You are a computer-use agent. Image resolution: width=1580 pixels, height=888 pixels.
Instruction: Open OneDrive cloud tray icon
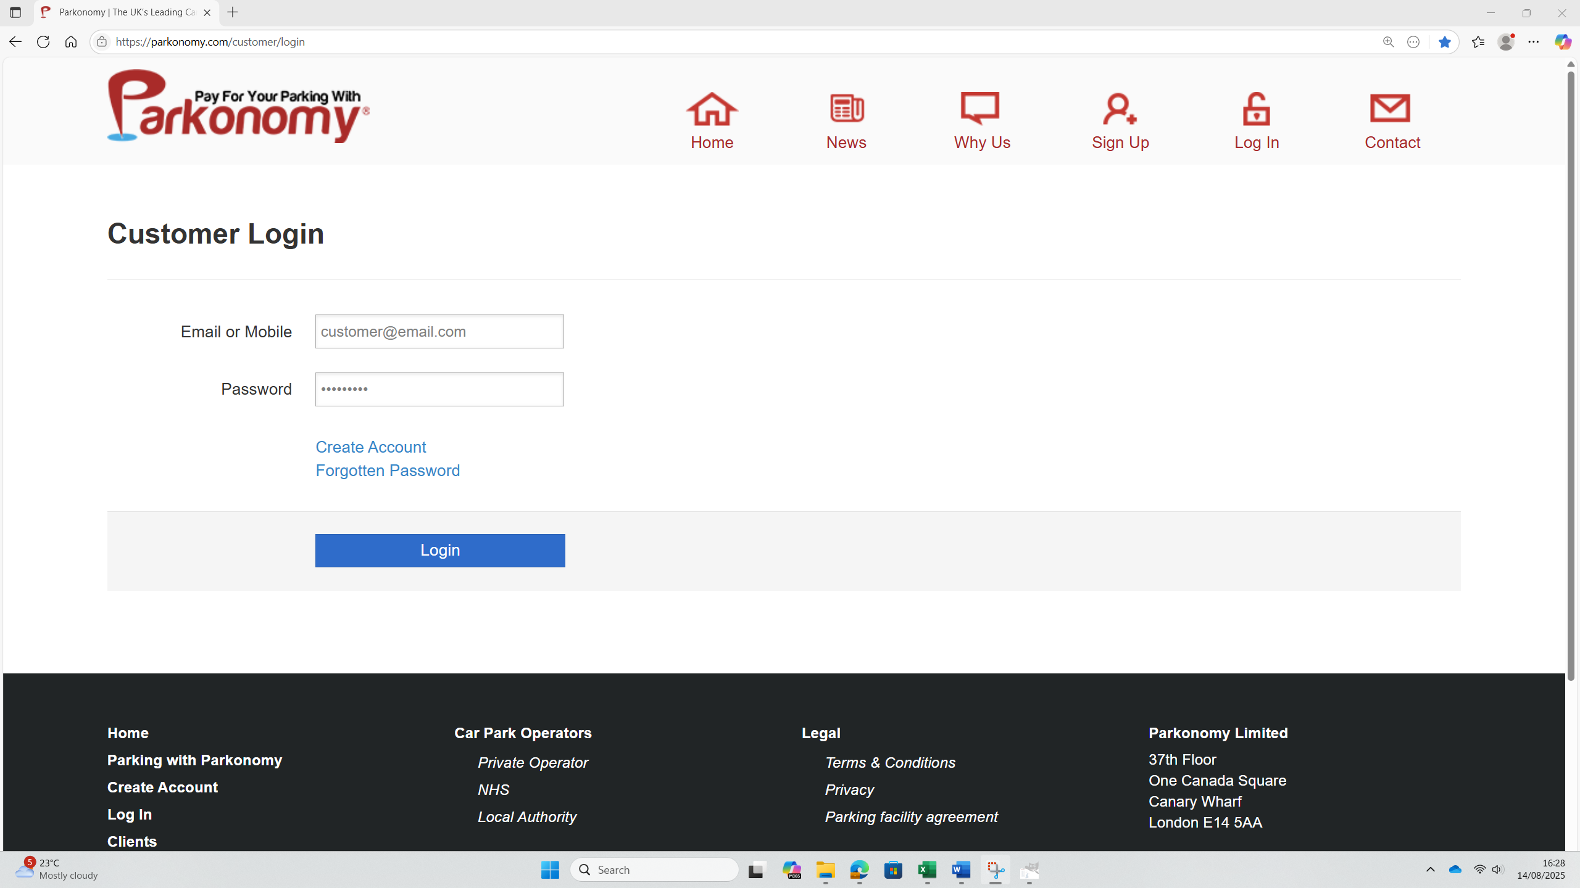click(x=1455, y=869)
